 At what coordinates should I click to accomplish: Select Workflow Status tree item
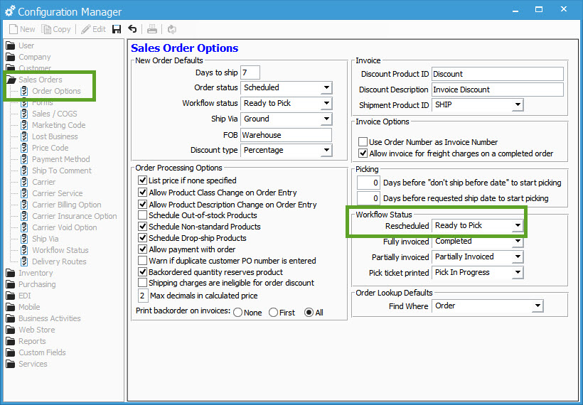click(54, 250)
